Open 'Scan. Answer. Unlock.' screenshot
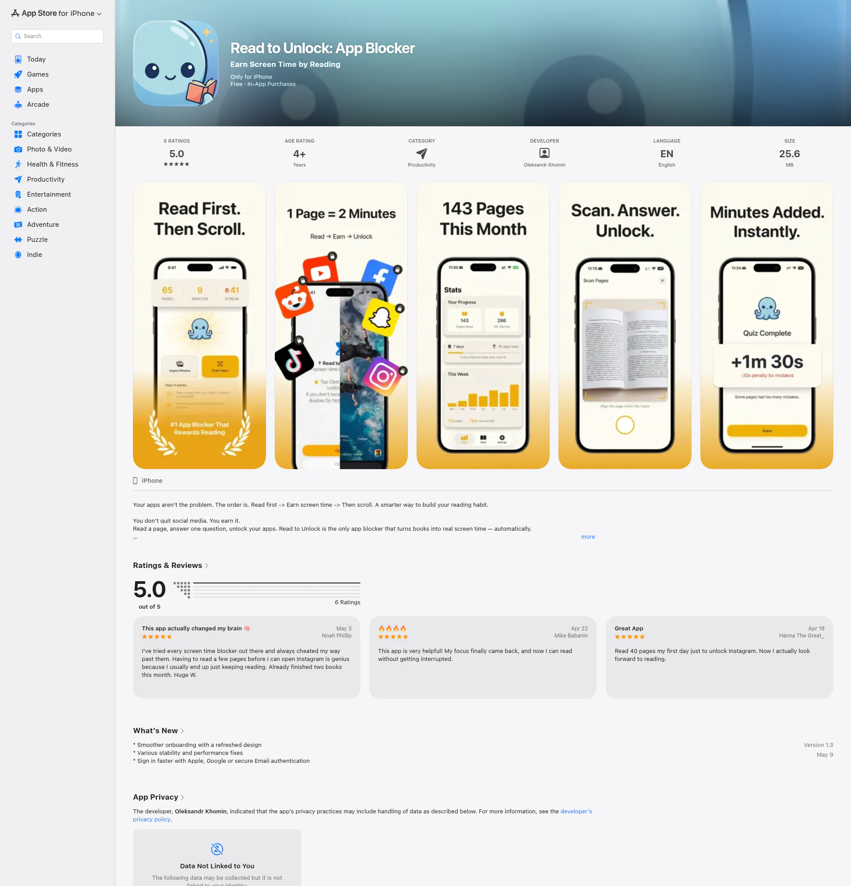The height and width of the screenshot is (886, 851). 625,326
